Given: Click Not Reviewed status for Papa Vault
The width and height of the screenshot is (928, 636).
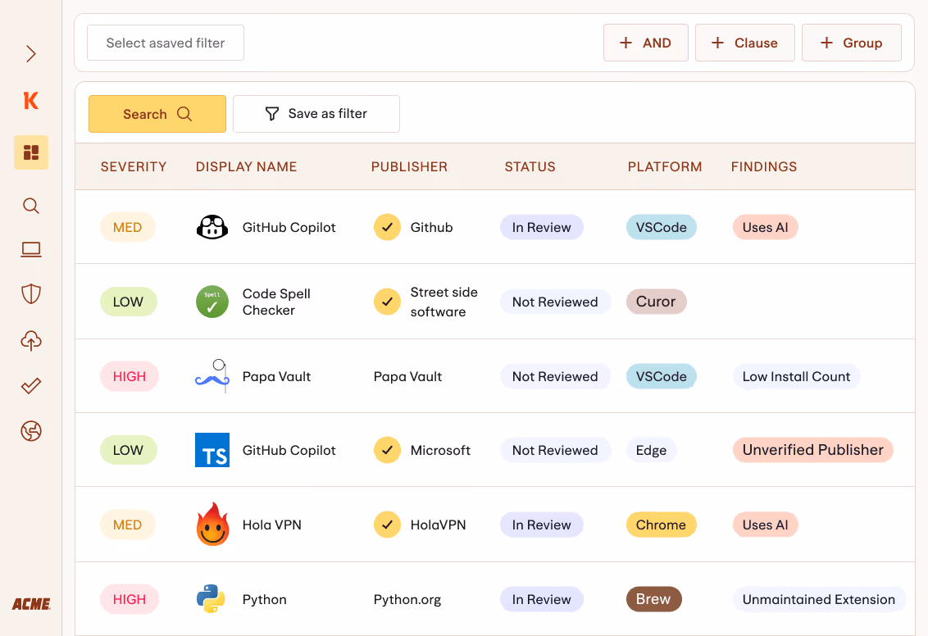Looking at the screenshot, I should [555, 376].
